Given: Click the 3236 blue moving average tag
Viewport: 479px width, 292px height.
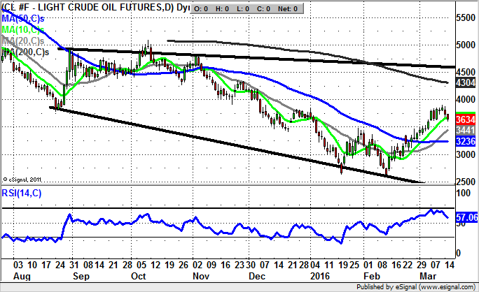Looking at the screenshot, I should (465, 140).
